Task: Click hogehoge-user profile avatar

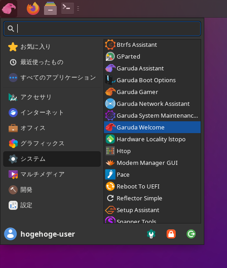Action: pyautogui.click(x=10, y=234)
